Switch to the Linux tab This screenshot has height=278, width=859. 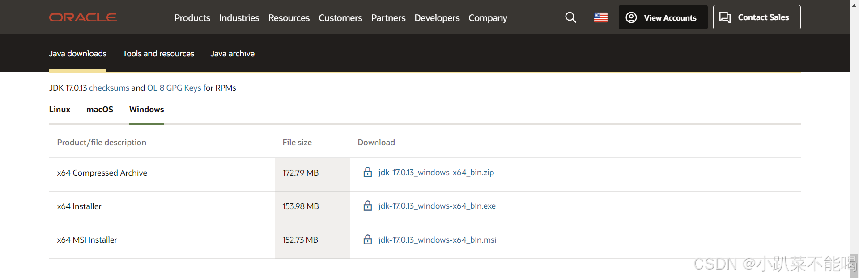point(60,110)
